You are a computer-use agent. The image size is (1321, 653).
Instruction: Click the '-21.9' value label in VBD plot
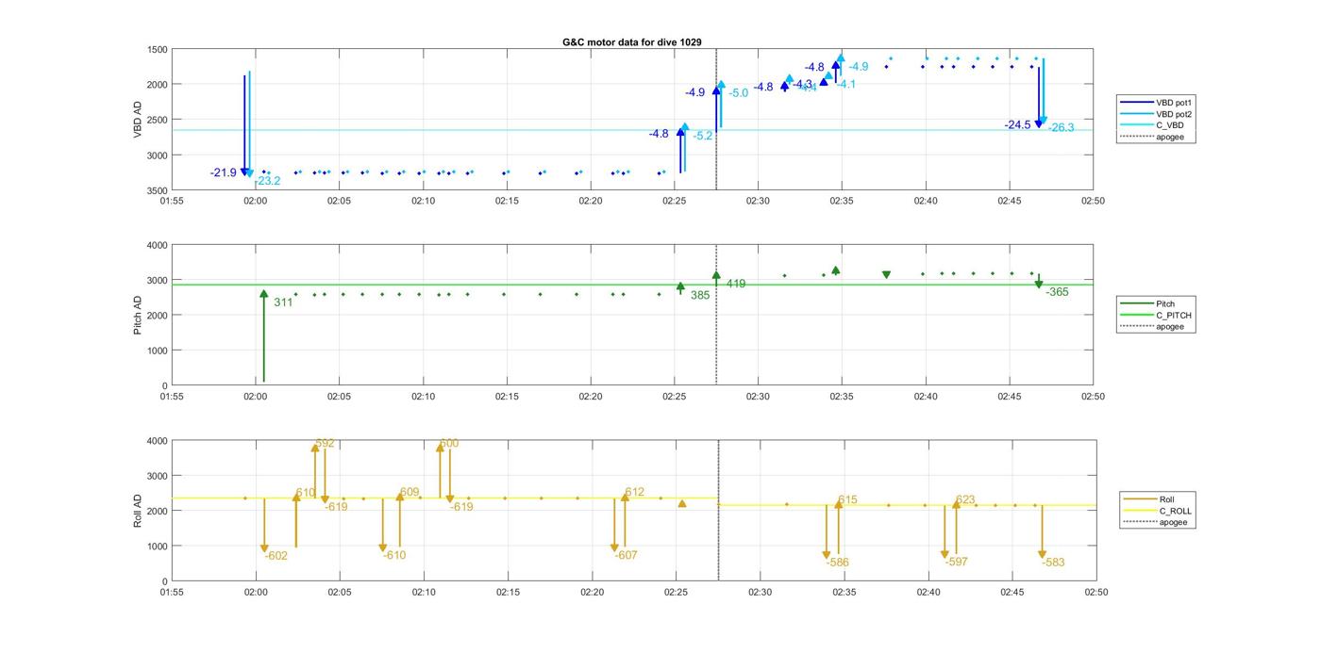coord(224,172)
